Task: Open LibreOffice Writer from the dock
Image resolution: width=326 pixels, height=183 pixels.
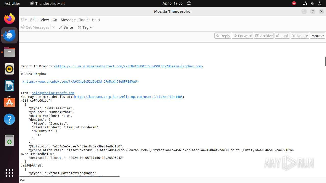Action: [x=9, y=86]
